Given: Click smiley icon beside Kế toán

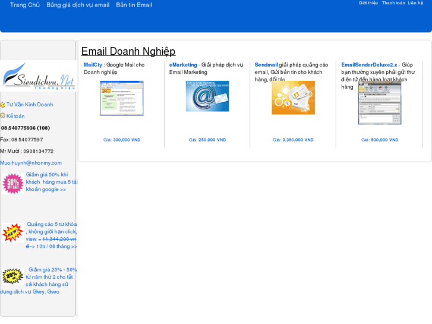Looking at the screenshot, I should pyautogui.click(x=3, y=116).
